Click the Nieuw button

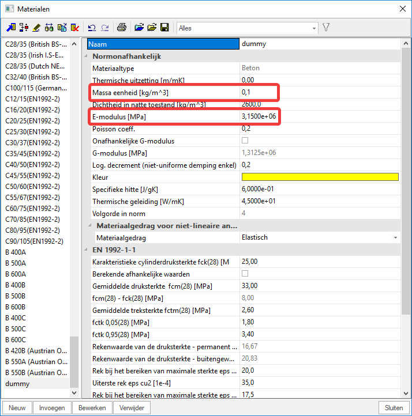point(17,408)
